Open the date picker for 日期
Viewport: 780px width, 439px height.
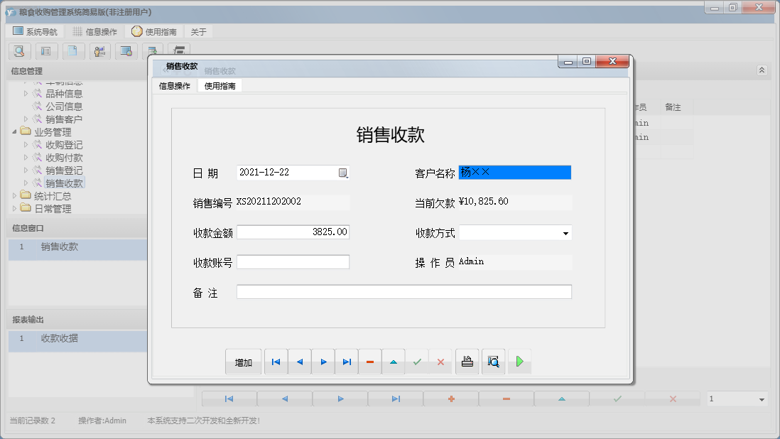(x=344, y=172)
